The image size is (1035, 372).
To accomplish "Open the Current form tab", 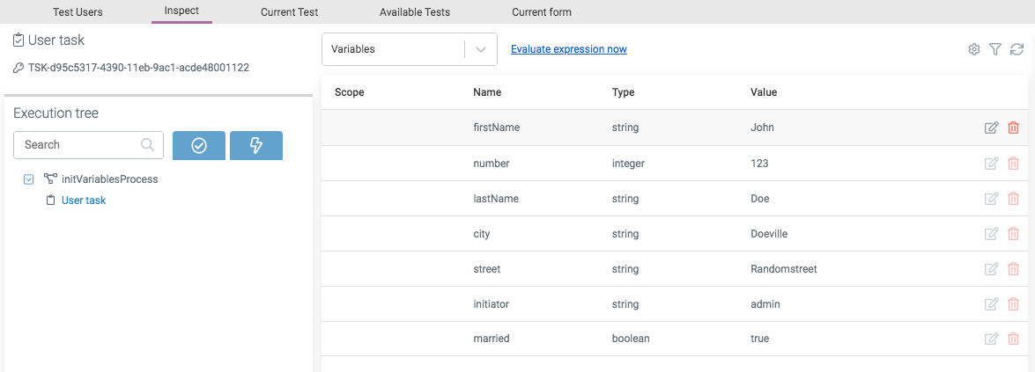I will [x=542, y=12].
